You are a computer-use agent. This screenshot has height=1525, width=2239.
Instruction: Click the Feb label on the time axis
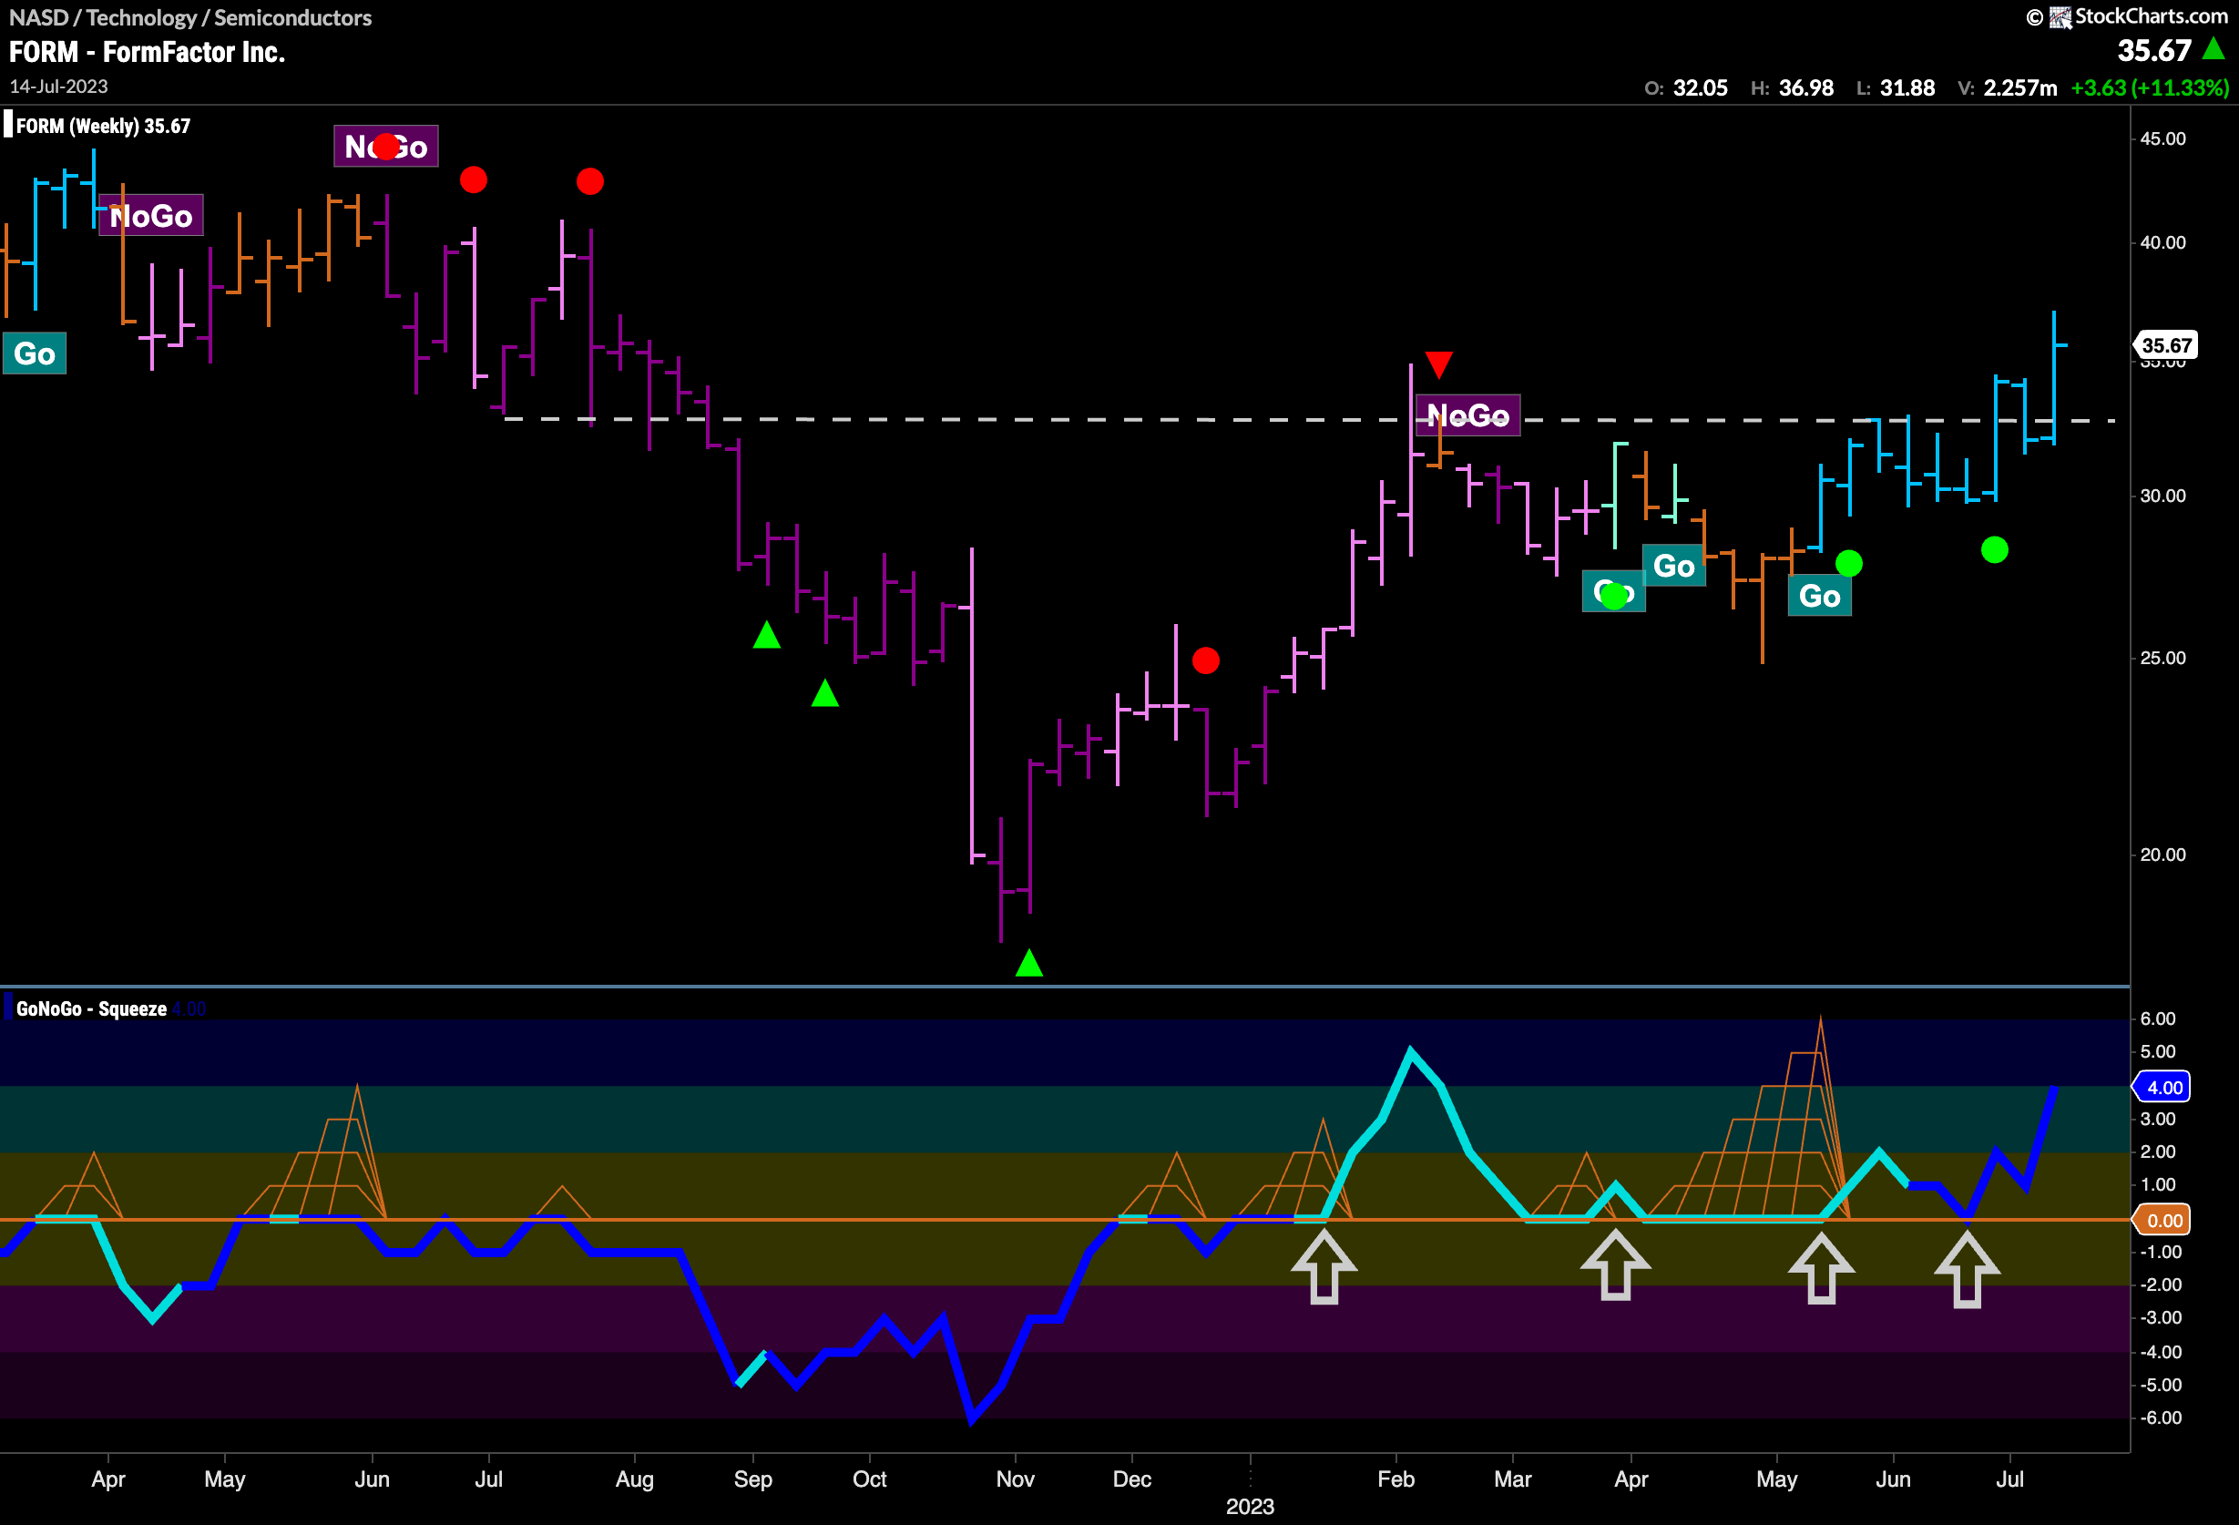[1395, 1479]
